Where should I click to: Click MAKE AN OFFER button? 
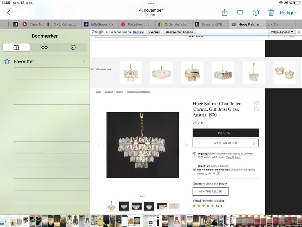226,143
